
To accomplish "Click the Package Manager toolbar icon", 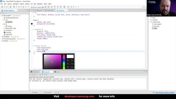I will coord(54,7).
